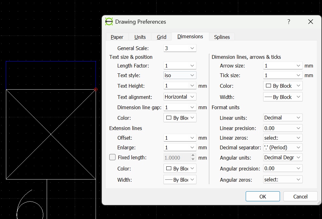
Task: Confirm settings with the OK button
Action: click(x=263, y=197)
